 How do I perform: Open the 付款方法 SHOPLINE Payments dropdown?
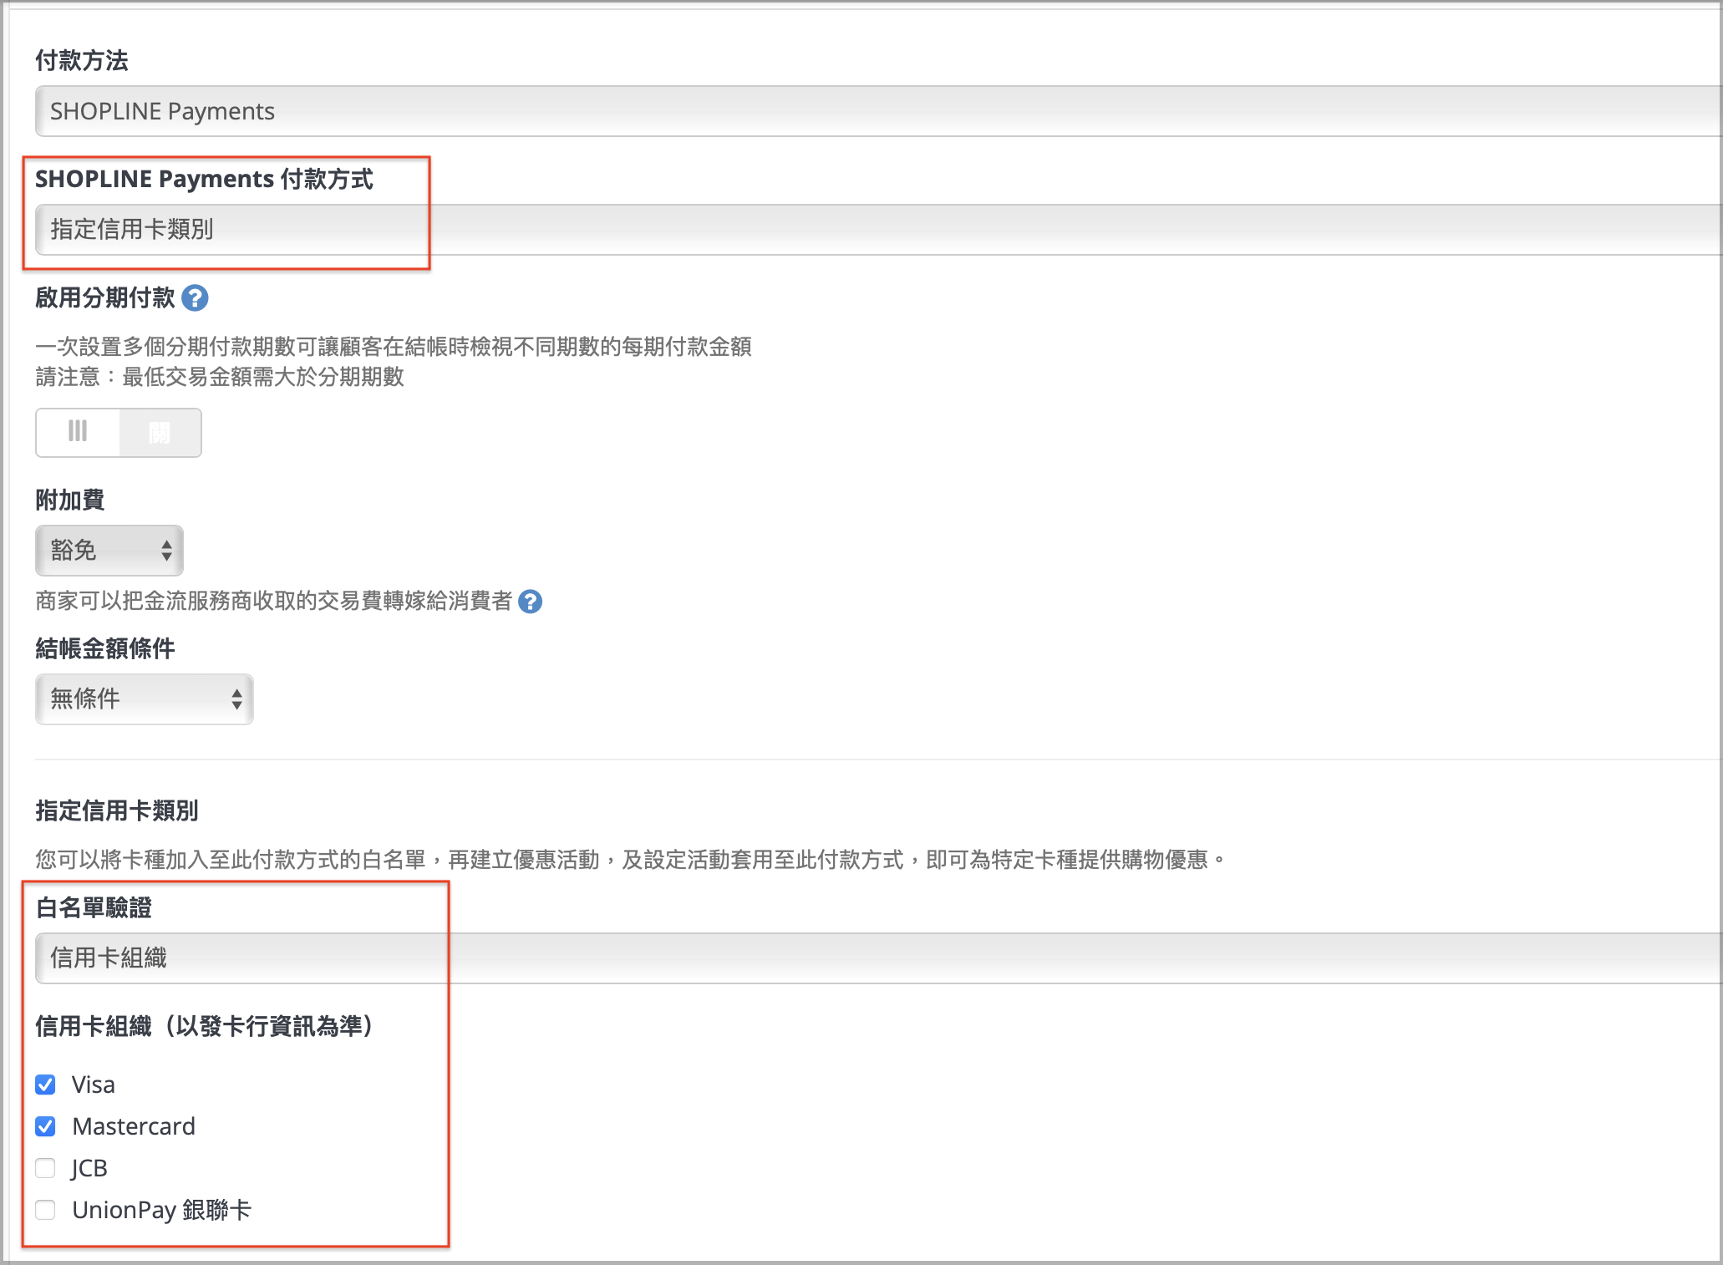coord(877,111)
